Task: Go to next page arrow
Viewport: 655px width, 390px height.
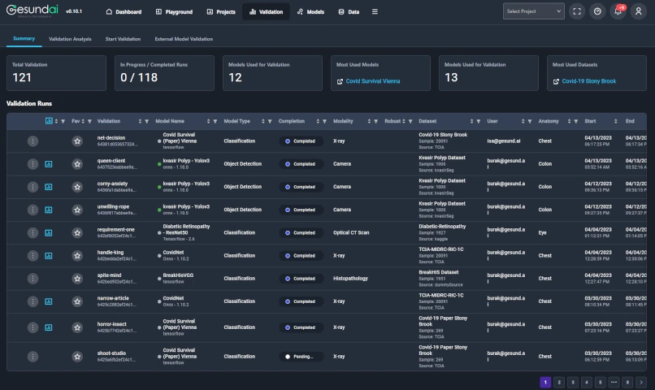Action: click(x=641, y=382)
